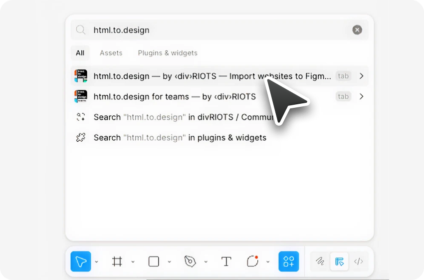Expand chevron on html.to.design Import websites row
This screenshot has height=280, width=424.
click(x=361, y=76)
